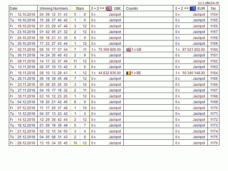Click the UK flag icon in the header

coord(109,8)
